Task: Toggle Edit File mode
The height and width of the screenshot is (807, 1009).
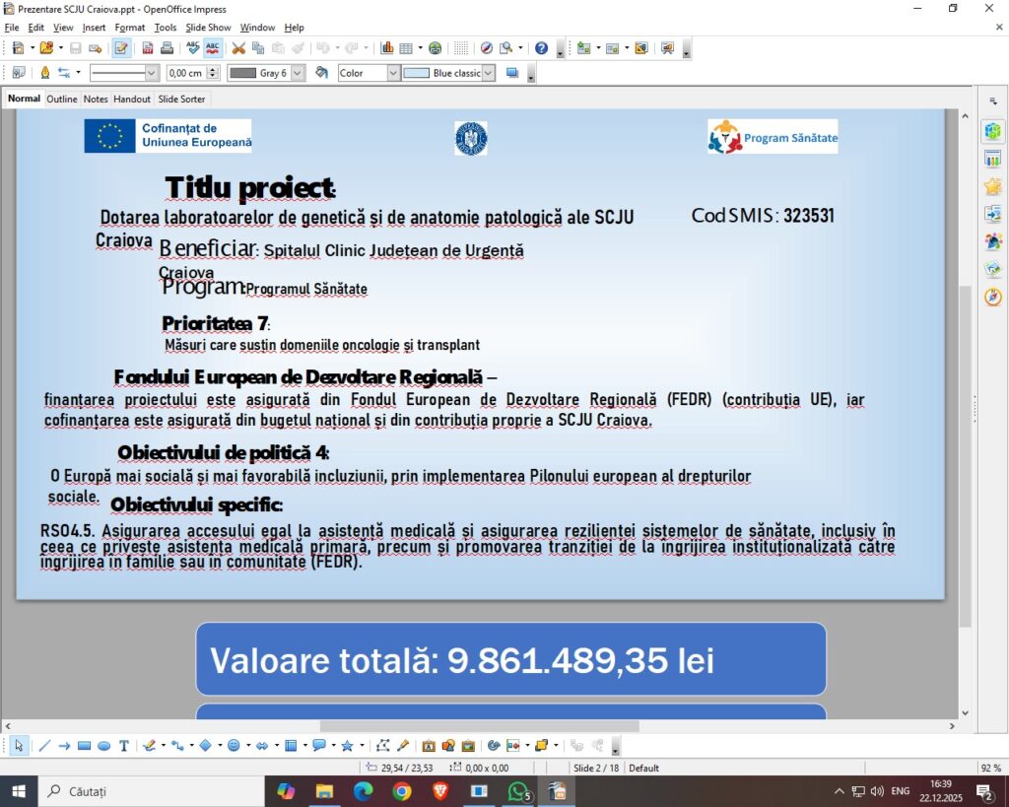Action: pos(121,47)
